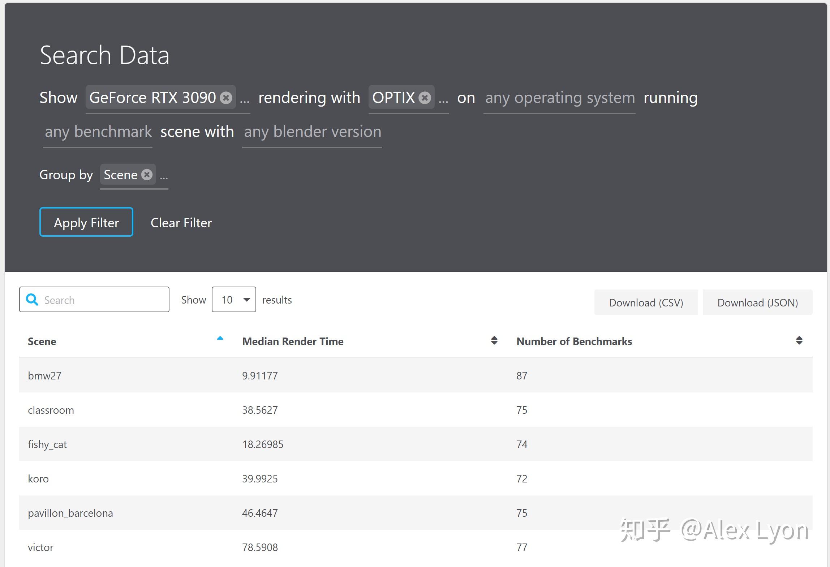
Task: Sort by Scene column arrow
Action: tap(220, 339)
